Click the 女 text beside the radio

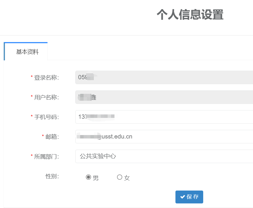(127, 178)
